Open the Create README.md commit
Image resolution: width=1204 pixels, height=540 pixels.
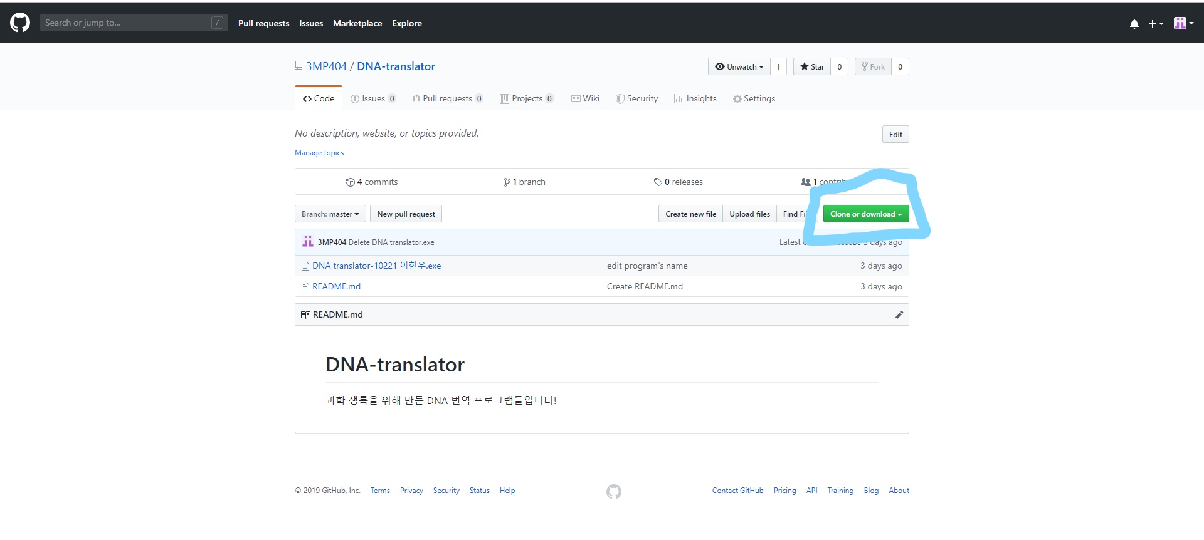pyautogui.click(x=645, y=286)
